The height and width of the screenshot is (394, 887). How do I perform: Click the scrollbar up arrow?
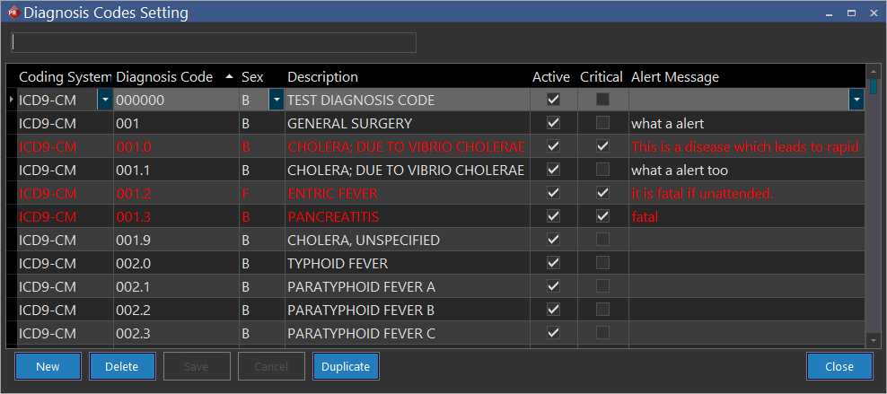pyautogui.click(x=873, y=72)
